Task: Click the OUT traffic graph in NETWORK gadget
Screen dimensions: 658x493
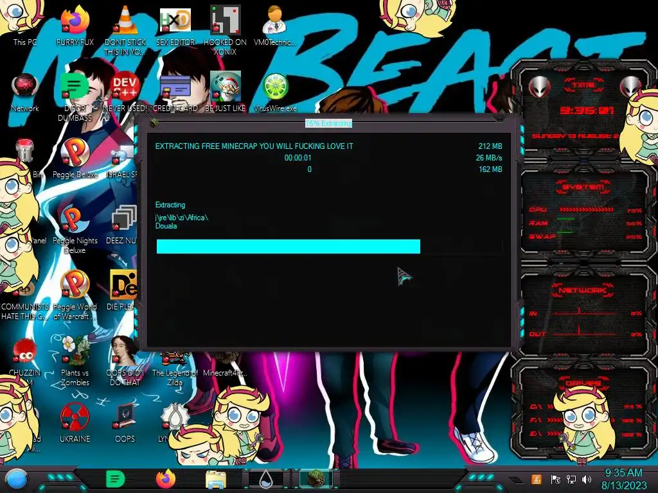Action: 583,331
